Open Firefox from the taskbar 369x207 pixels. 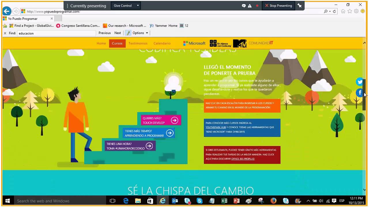pyautogui.click(x=273, y=201)
